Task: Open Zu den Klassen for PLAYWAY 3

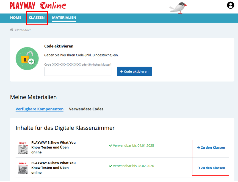Action: pyautogui.click(x=211, y=148)
